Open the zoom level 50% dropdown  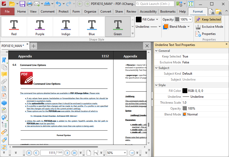click(125, 153)
